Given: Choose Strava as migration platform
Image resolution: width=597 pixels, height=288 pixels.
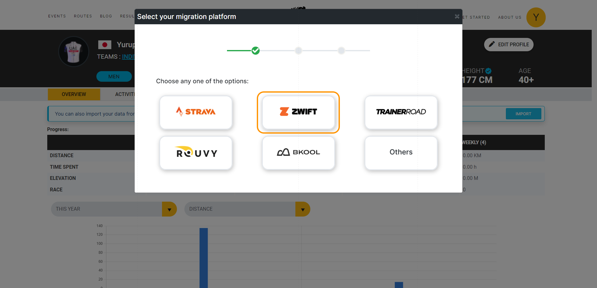Looking at the screenshot, I should (x=196, y=112).
